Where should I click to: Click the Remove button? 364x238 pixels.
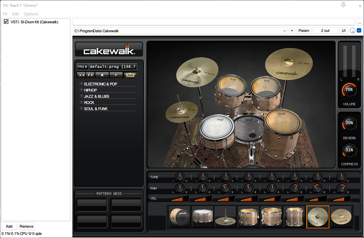point(26,226)
